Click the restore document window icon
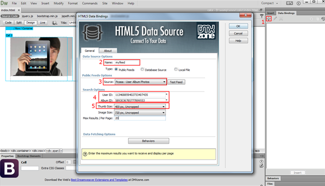325x186 pixels. [x=261, y=10]
